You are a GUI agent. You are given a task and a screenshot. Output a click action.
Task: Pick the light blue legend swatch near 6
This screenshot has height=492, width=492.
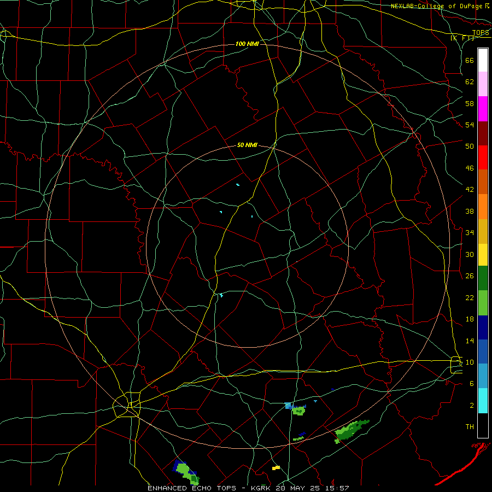click(483, 376)
